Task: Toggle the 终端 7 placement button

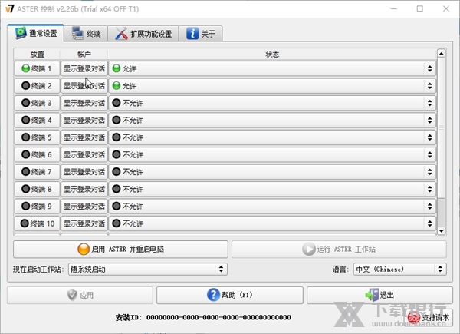Action: pyautogui.click(x=37, y=172)
